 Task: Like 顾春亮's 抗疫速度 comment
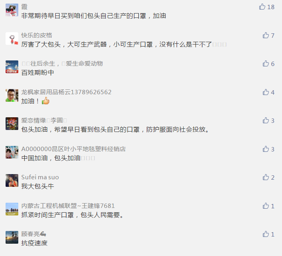[x=266, y=234]
